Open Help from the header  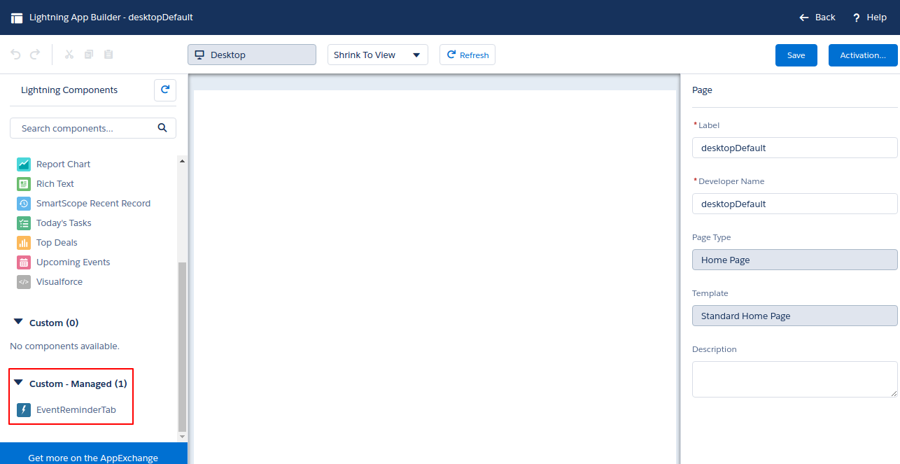pyautogui.click(x=869, y=17)
